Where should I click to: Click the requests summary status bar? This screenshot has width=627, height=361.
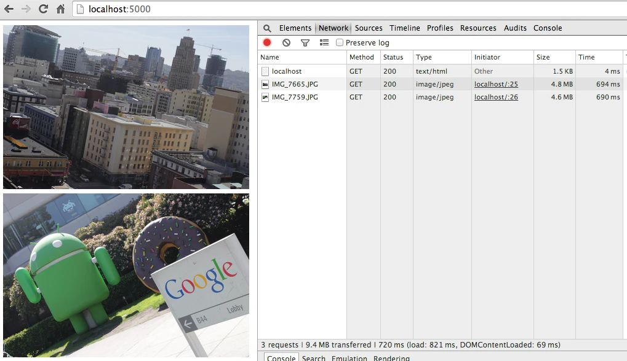pos(442,344)
